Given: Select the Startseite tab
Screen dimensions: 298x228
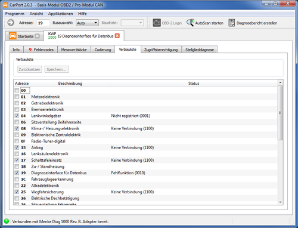Looking at the screenshot, I should click(24, 36).
